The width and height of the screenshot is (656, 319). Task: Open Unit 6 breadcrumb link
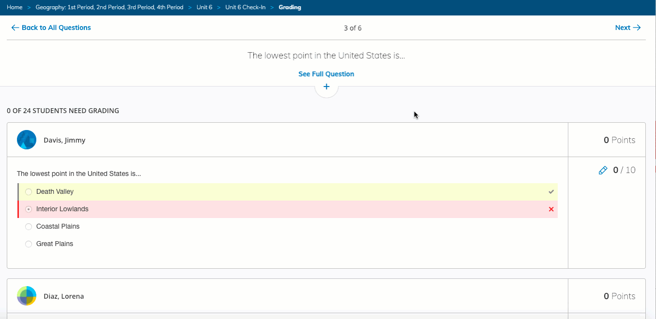coord(204,7)
